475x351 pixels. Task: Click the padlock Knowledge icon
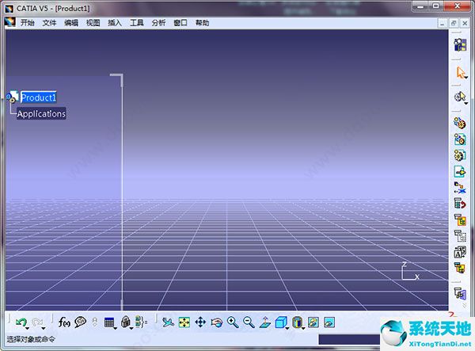[x=125, y=322]
